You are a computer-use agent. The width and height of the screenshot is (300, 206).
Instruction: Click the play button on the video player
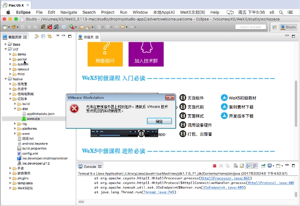tap(97, 132)
